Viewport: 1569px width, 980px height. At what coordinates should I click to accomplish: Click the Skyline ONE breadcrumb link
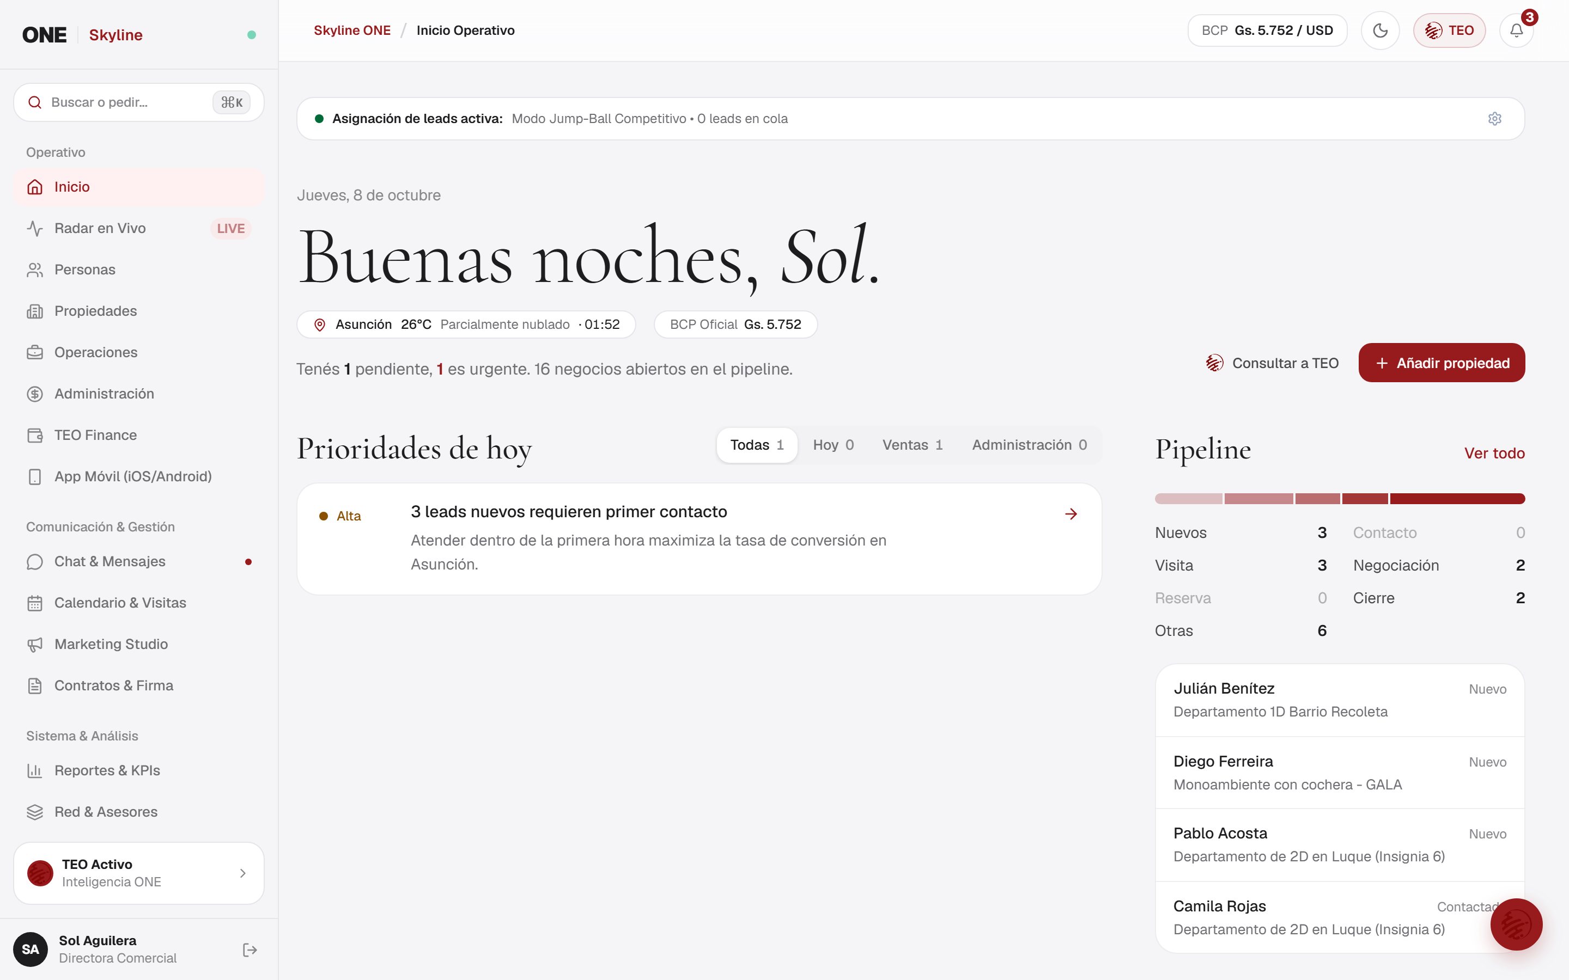click(352, 30)
